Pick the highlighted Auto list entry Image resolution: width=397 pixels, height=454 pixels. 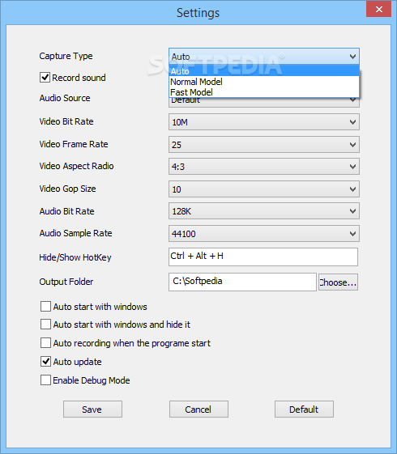[264, 71]
